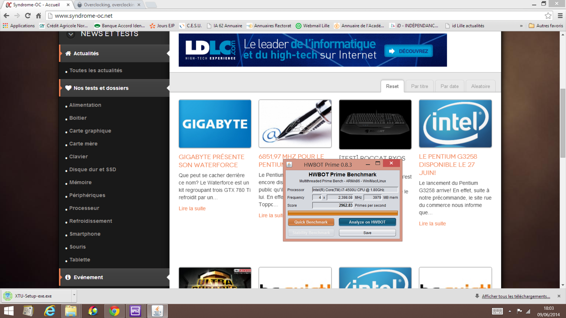Bookmark this page with the star icon
Screen dimensions: 566x318
pyautogui.click(x=548, y=16)
